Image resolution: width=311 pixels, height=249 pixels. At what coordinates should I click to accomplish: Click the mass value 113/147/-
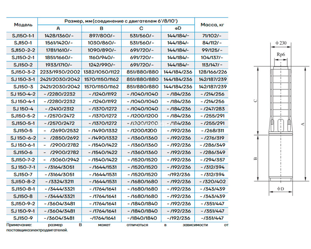coord(212,65)
